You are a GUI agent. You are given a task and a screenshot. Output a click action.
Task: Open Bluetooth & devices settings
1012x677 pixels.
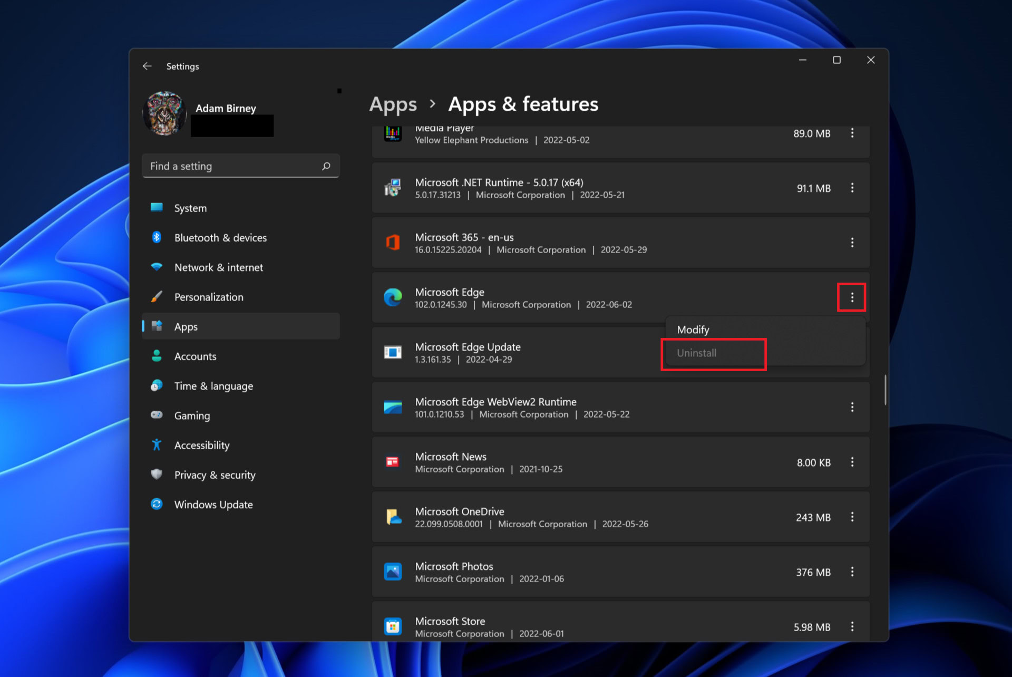[x=241, y=237]
